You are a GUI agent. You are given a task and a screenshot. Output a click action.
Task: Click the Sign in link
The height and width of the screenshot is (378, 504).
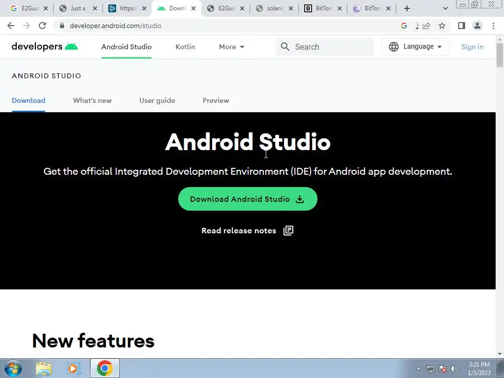point(472,47)
